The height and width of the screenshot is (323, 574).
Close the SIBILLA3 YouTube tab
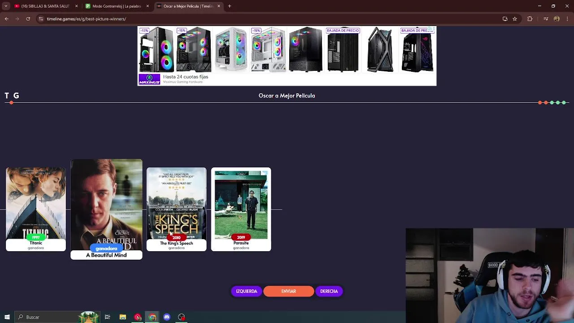click(76, 6)
